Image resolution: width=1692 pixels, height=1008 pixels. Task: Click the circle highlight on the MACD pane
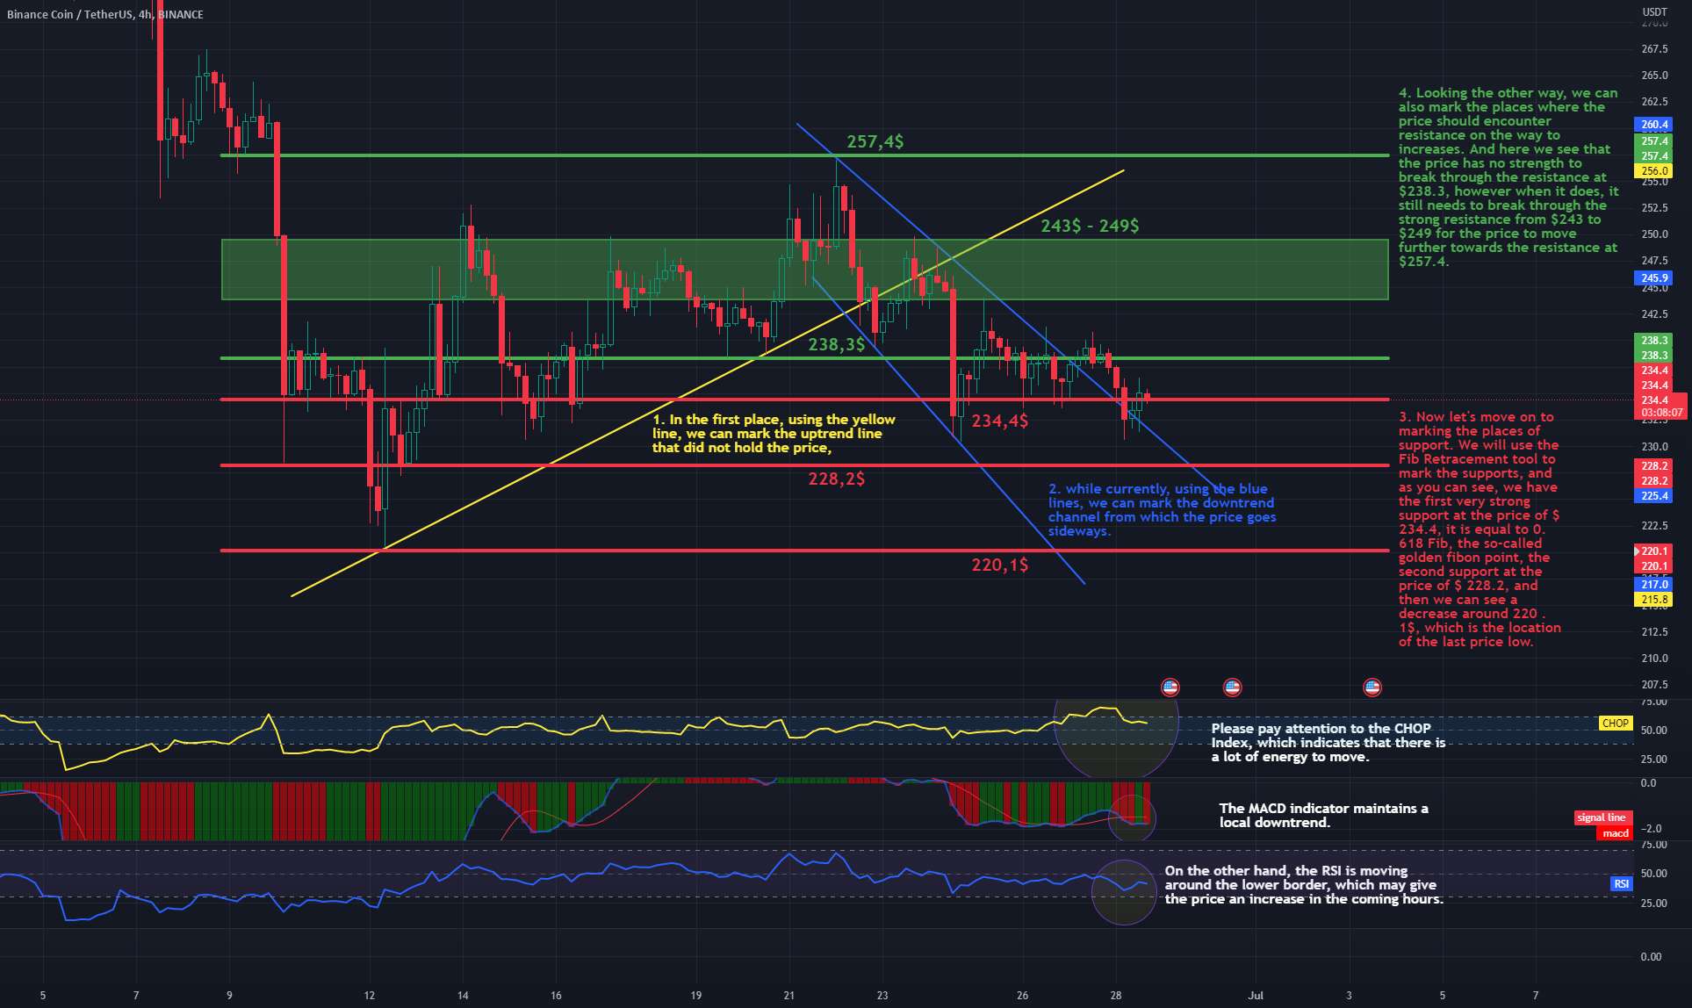[x=1132, y=818]
